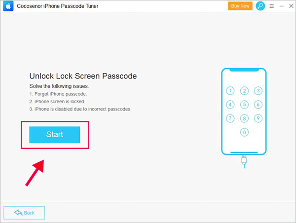
Task: Minimize the Passcode Tuner window
Action: 282,6
